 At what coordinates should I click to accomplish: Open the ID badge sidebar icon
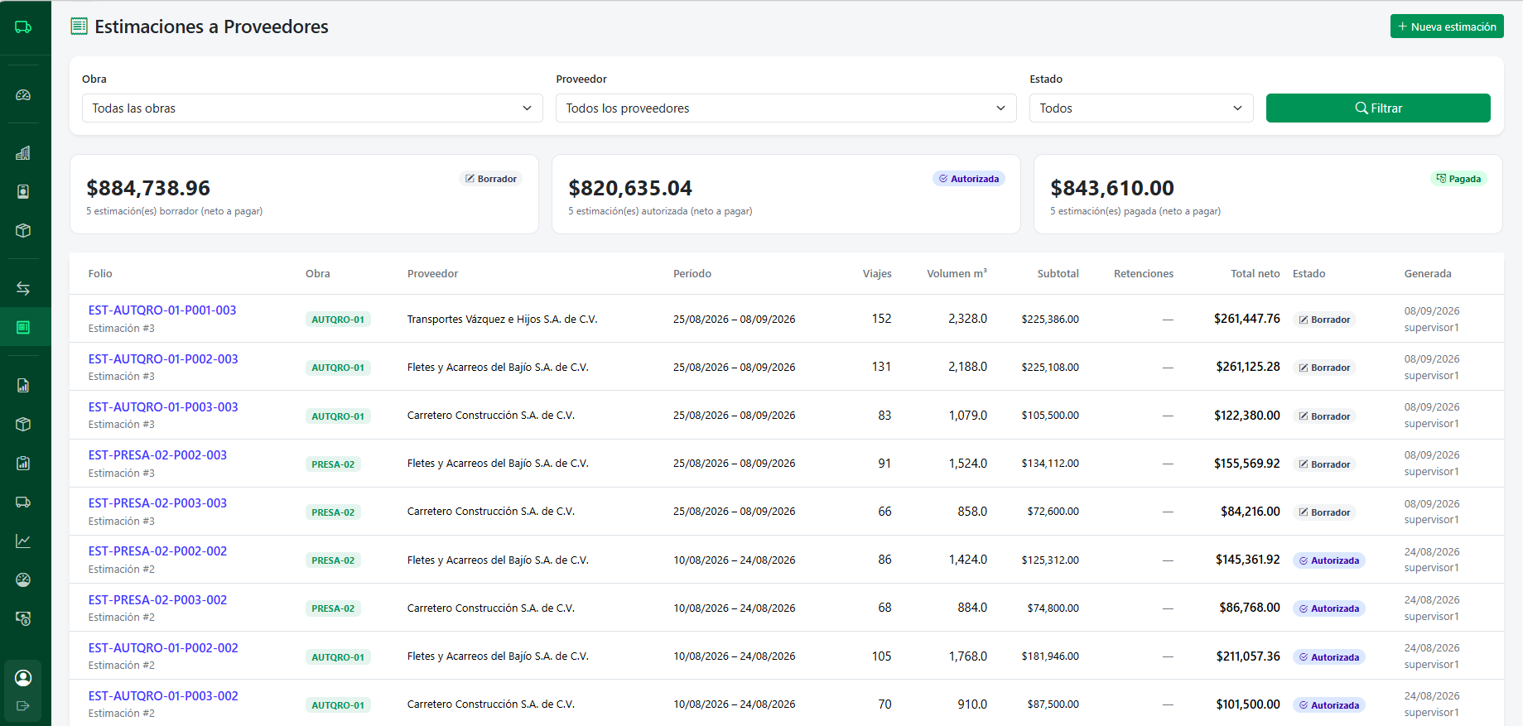[x=23, y=191]
